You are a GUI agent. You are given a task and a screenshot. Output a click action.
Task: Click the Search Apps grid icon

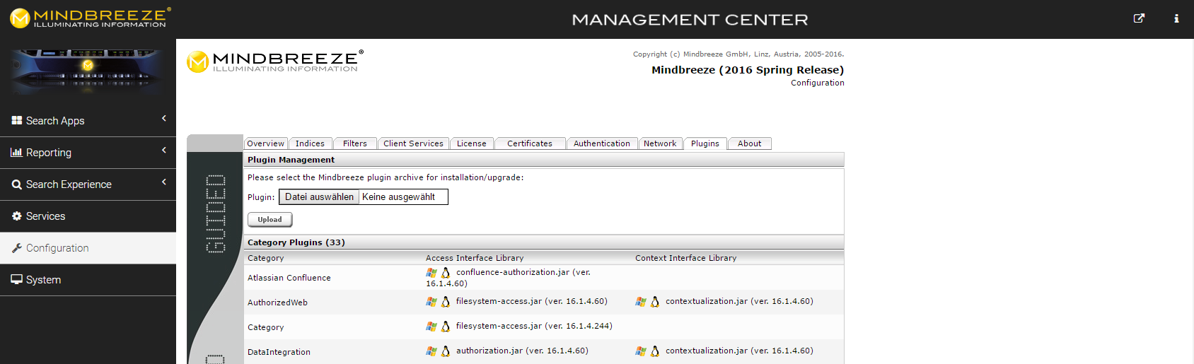pyautogui.click(x=17, y=120)
